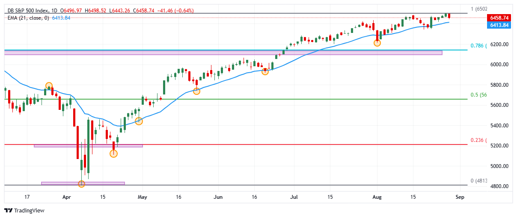517x218 pixels.
Task: Click the orange circle below the 0.236 line
Action: 113,153
